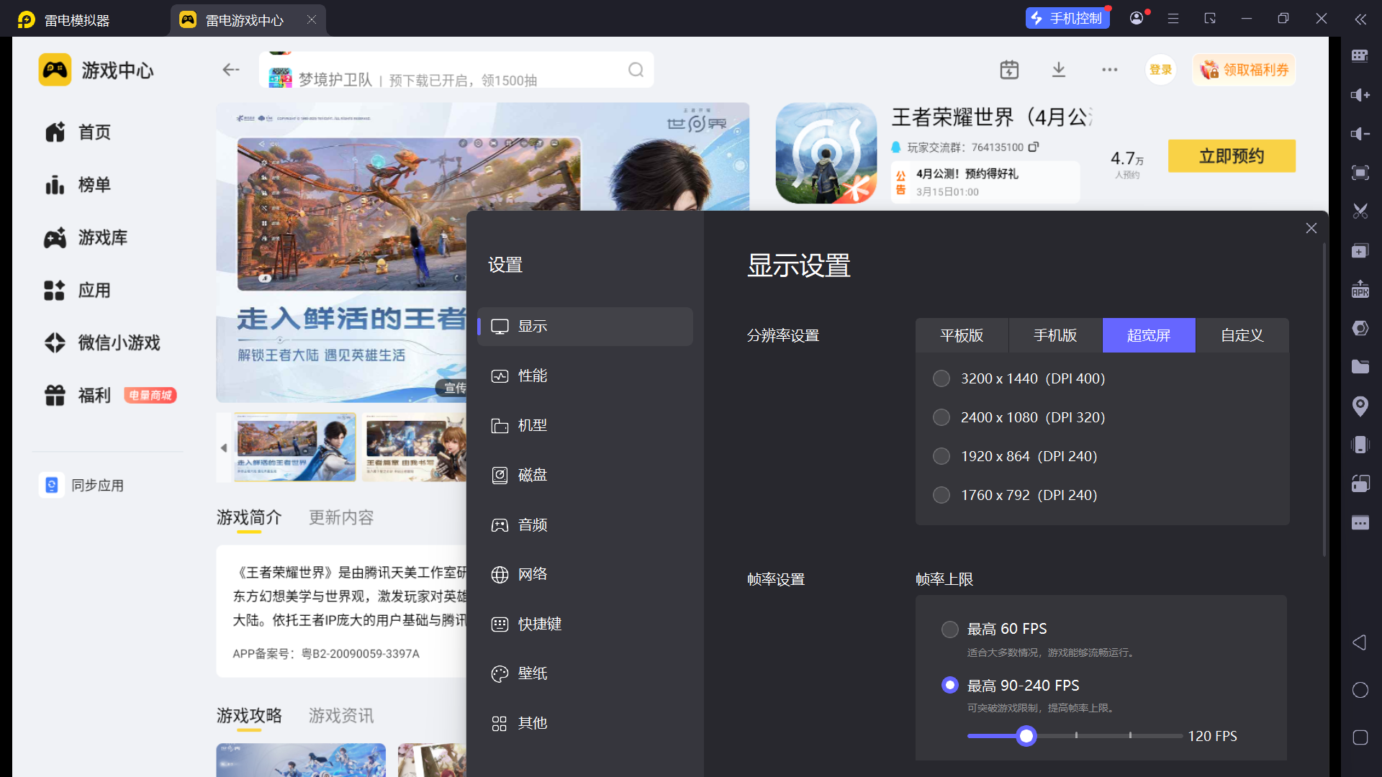Click the 立即预约 reservation button

[1232, 155]
